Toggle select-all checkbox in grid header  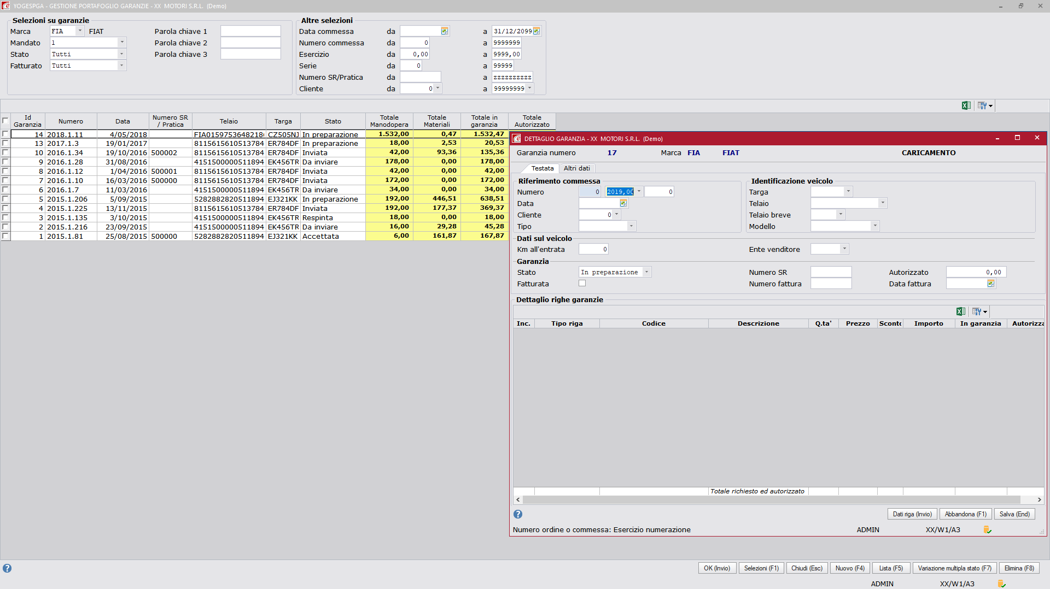point(5,121)
